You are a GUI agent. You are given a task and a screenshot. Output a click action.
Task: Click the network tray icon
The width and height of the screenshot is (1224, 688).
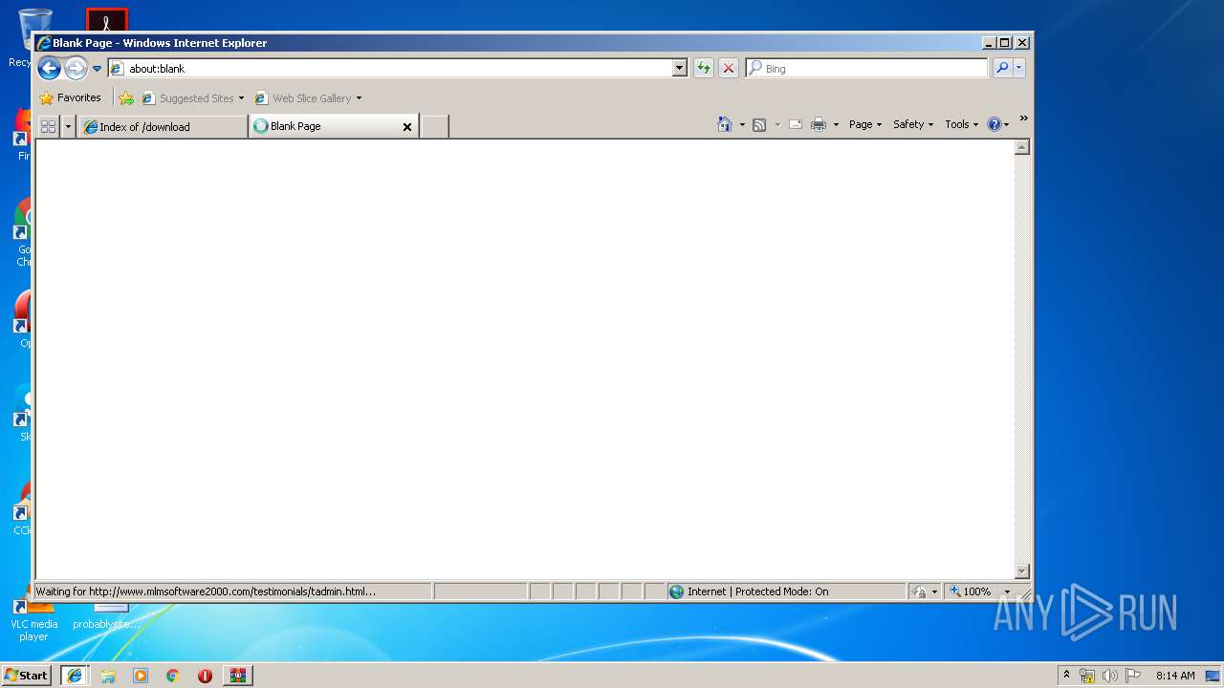(x=1087, y=676)
